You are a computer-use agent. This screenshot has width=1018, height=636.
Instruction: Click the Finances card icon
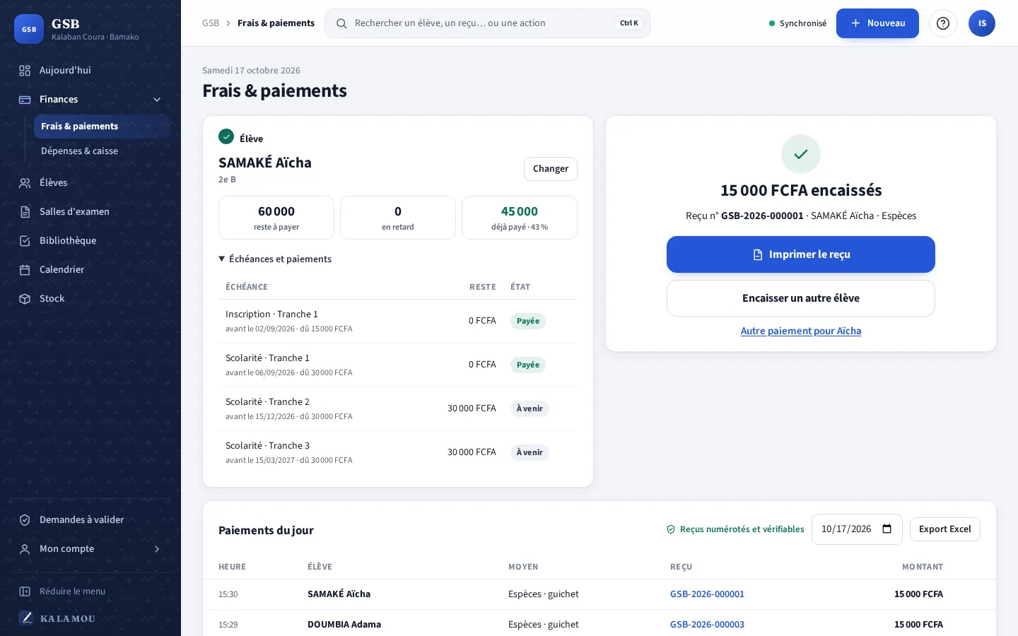25,99
